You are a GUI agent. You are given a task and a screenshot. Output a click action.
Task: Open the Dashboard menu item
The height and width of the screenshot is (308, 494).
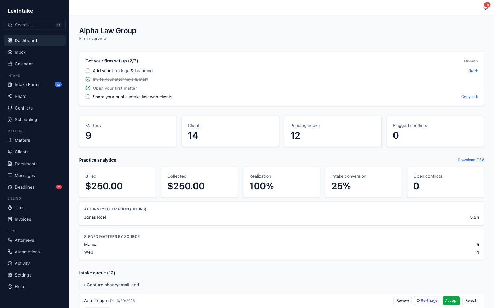(x=35, y=40)
